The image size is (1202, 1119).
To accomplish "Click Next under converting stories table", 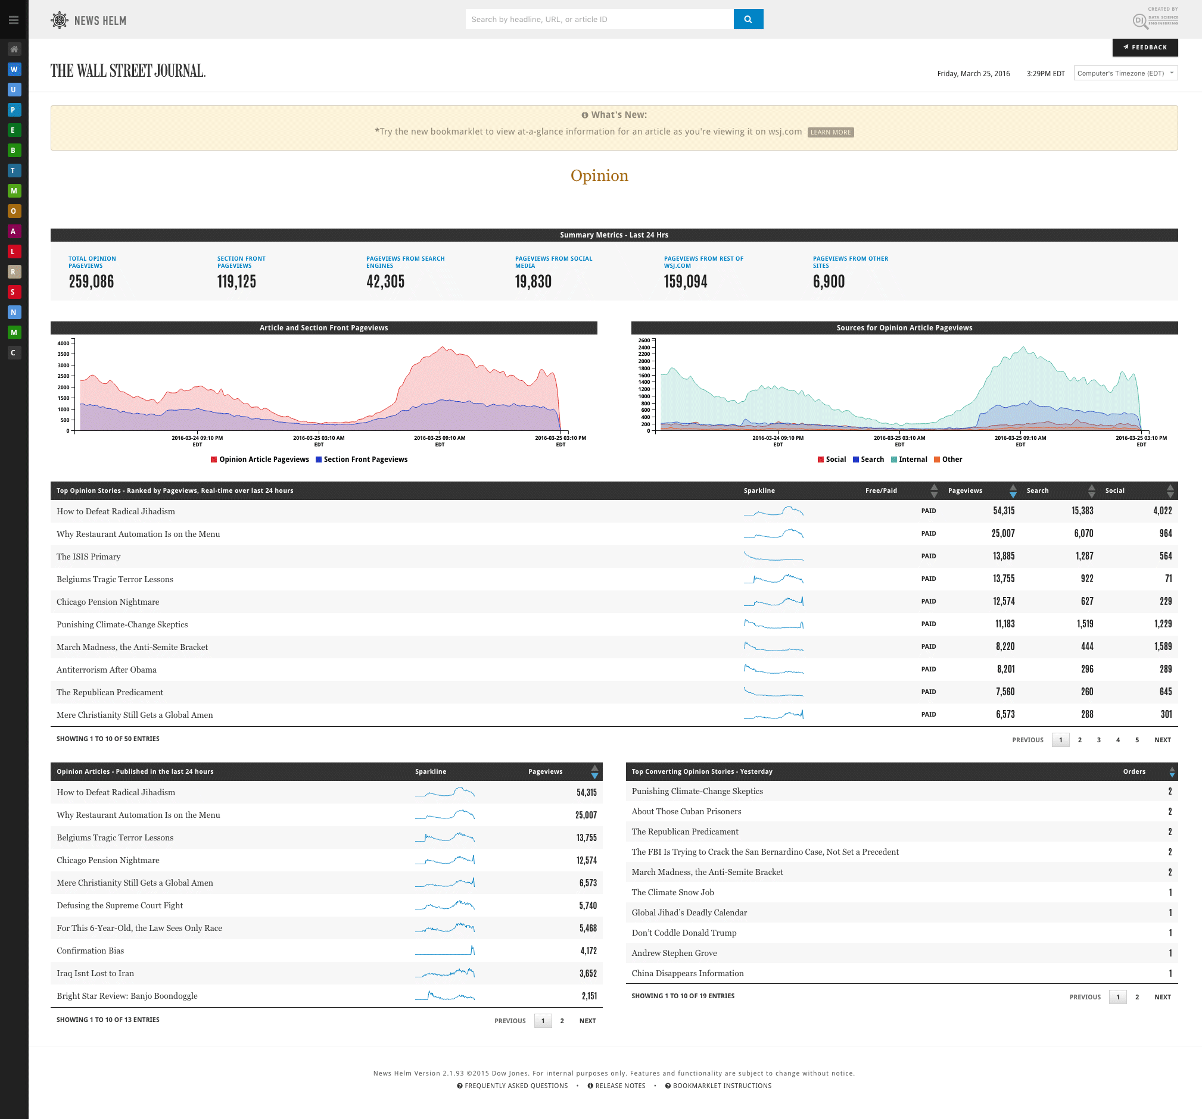I will [x=1162, y=998].
